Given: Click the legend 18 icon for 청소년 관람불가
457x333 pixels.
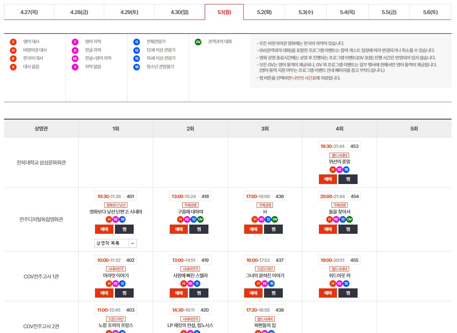Looking at the screenshot, I should click(137, 67).
